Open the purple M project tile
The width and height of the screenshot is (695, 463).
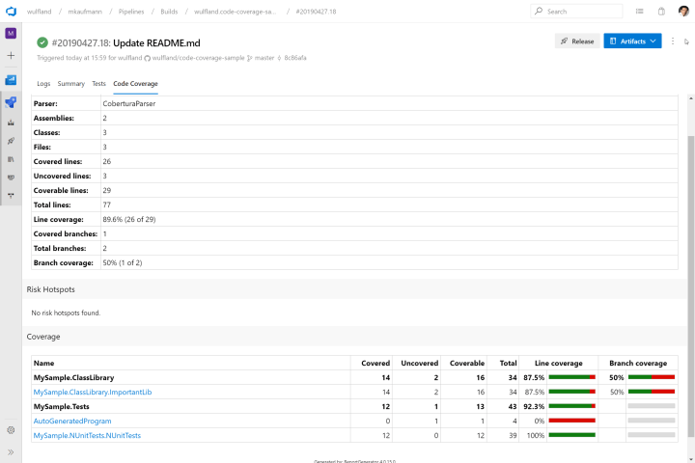(x=11, y=33)
